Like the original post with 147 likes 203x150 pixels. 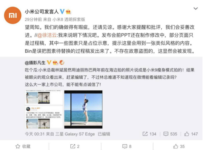click(x=191, y=134)
